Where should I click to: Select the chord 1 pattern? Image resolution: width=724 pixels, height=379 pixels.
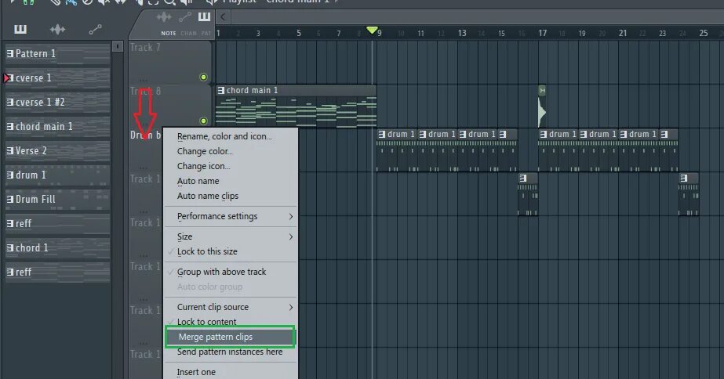click(x=57, y=247)
